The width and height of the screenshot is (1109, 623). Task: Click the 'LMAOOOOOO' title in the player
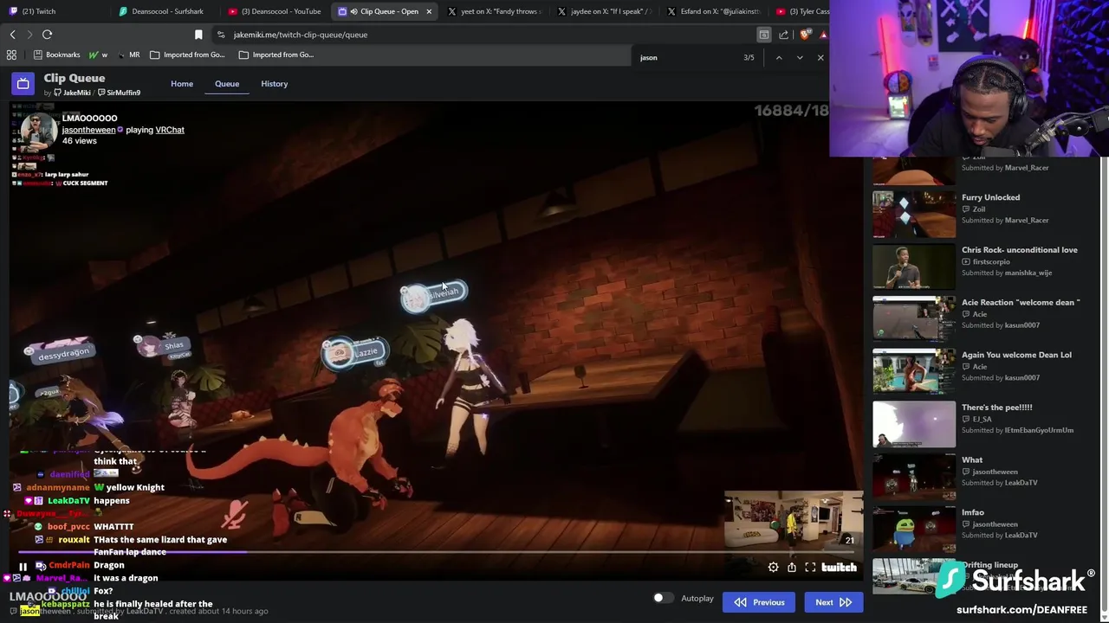tap(89, 118)
